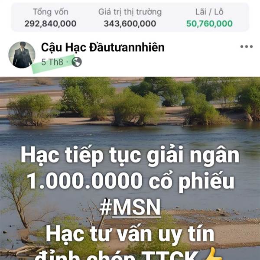
Task: Open the river landscape post image
Action: pos(130,168)
